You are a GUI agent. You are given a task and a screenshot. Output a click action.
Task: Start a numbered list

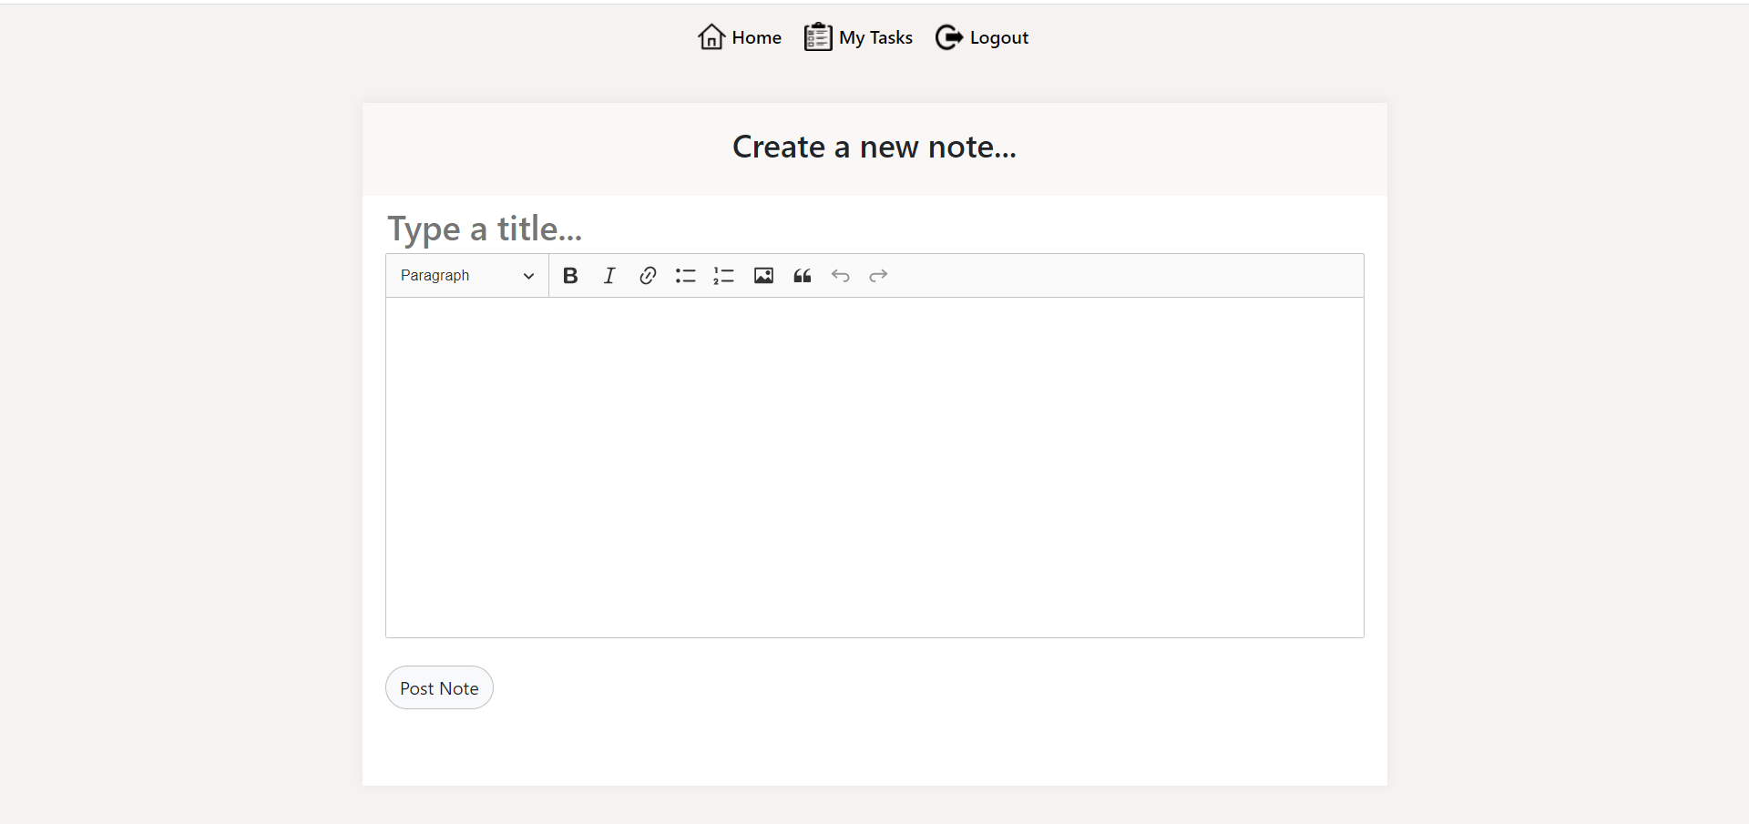click(x=724, y=276)
